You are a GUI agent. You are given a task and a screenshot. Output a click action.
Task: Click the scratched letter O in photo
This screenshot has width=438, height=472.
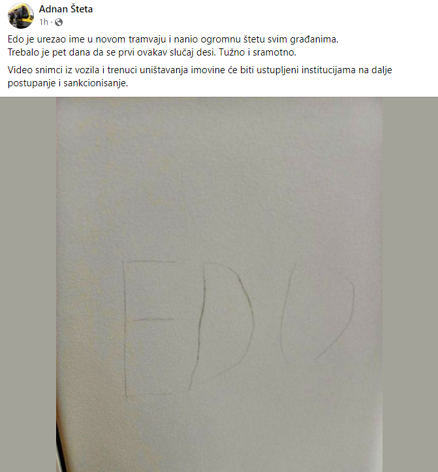(317, 312)
